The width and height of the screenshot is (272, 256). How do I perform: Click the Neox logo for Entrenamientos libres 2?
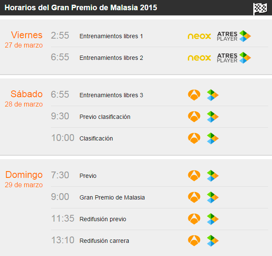pyautogui.click(x=199, y=58)
